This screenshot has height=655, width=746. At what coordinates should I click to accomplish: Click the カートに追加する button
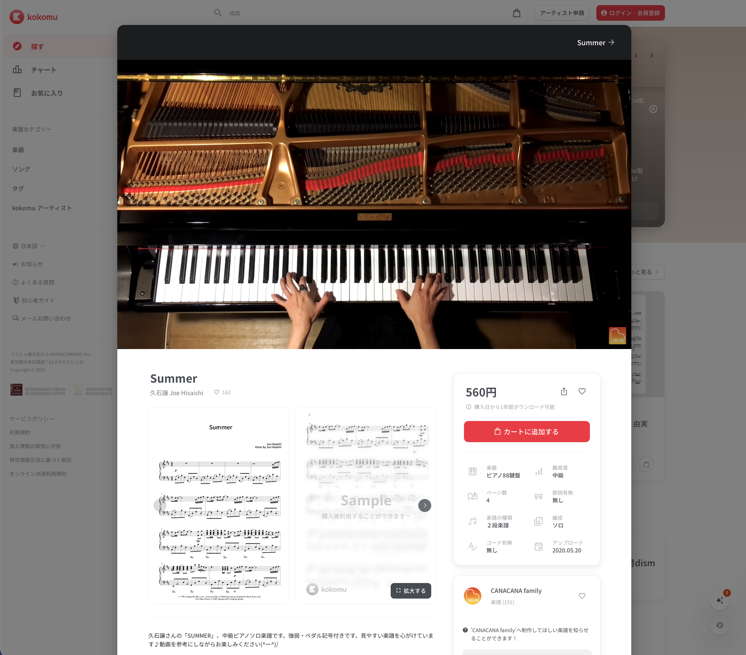click(x=527, y=431)
